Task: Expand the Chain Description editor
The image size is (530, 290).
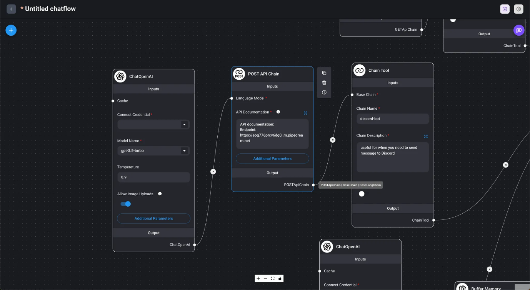Action: tap(426, 136)
